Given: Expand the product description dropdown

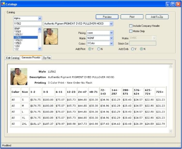Looking at the screenshot, I should click(x=111, y=24).
